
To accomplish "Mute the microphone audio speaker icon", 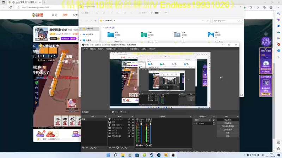I will [x=141, y=145].
